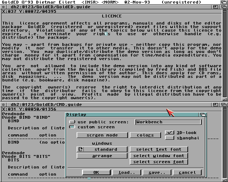Select the 'use public screen' radio button
The height and width of the screenshot is (182, 228).
click(x=72, y=122)
